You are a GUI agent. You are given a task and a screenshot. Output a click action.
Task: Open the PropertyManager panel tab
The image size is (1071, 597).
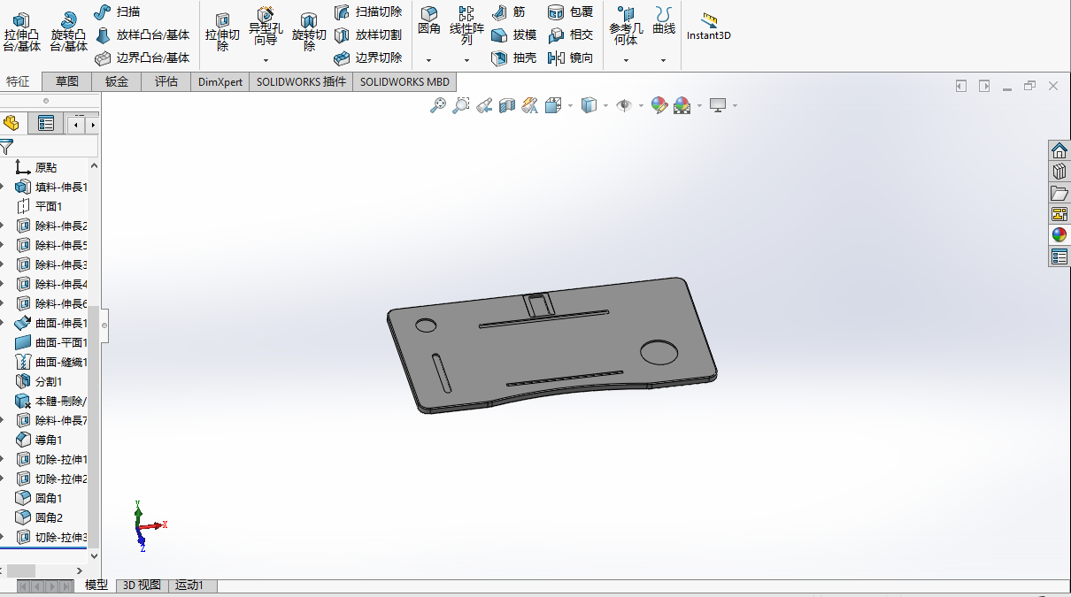point(46,123)
